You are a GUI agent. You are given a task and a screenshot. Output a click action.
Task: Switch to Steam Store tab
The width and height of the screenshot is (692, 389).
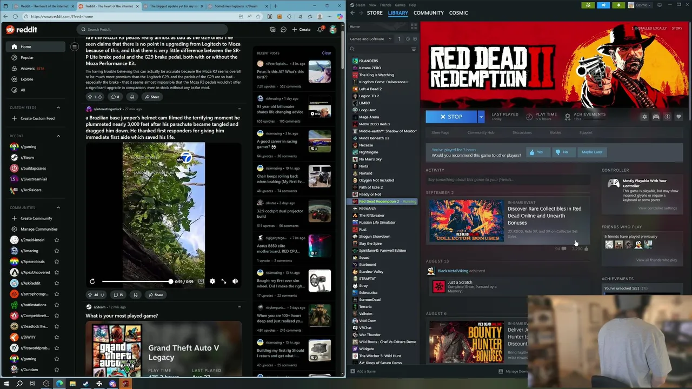[x=375, y=12]
